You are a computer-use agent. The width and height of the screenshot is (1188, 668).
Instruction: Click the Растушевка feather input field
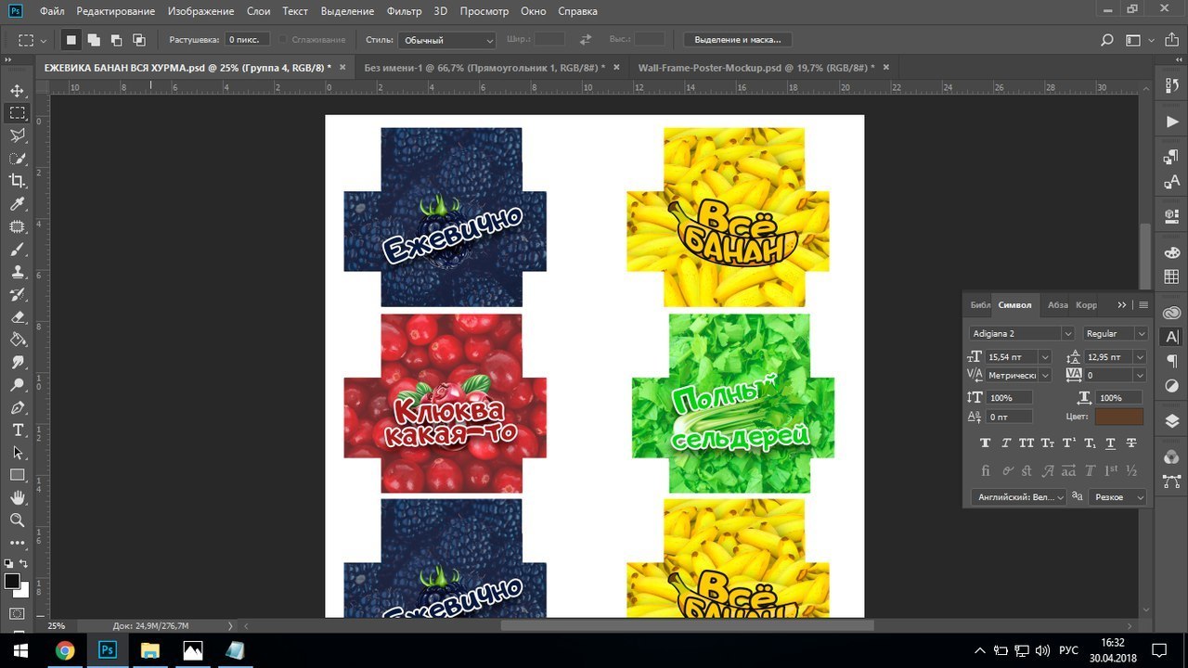(x=246, y=40)
